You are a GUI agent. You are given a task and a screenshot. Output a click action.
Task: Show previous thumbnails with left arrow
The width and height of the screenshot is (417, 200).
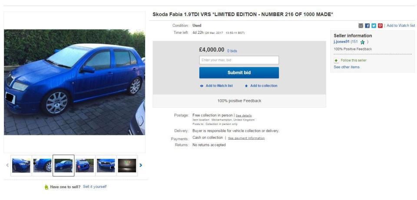(x=7, y=165)
